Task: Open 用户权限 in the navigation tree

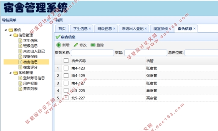Action: coord(30,83)
